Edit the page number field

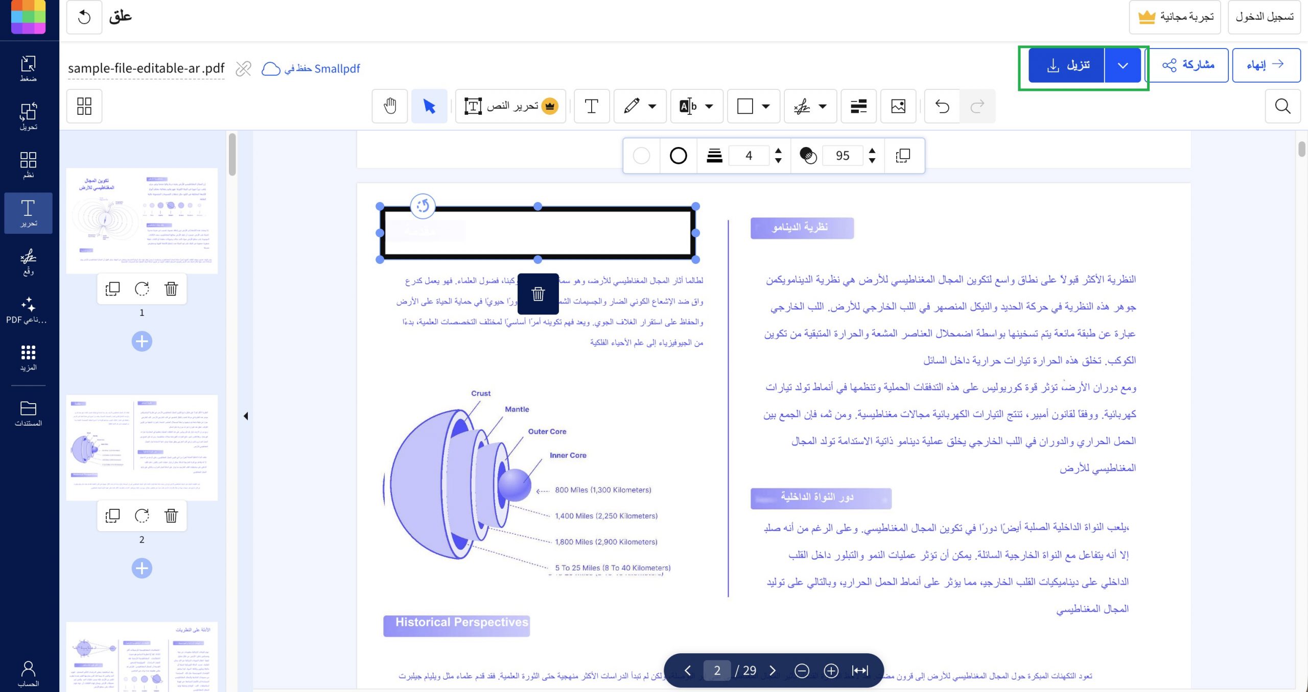[717, 671]
